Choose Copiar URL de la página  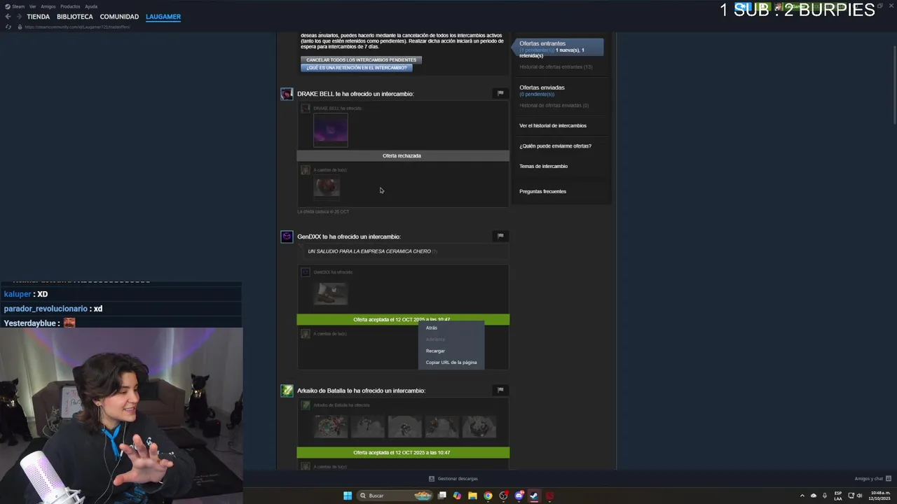451,363
